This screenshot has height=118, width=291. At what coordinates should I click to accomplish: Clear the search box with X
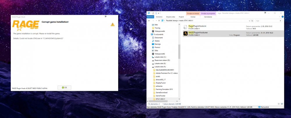click(x=281, y=21)
